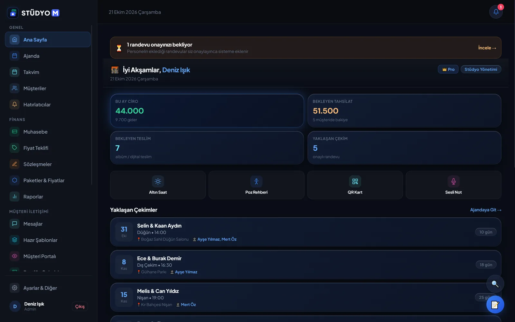The height and width of the screenshot is (322, 515).
Task: Click the Stüdyo M logo
Action: point(33,13)
